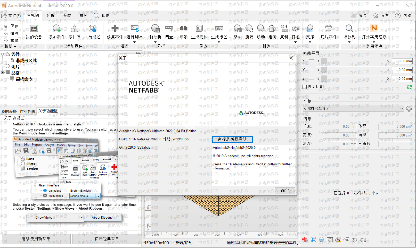Screen dimensions: 416x248
Task: Click the 保存 save icon
Action: (6, 26)
